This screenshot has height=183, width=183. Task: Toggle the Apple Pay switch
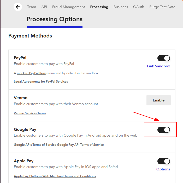[163, 161]
